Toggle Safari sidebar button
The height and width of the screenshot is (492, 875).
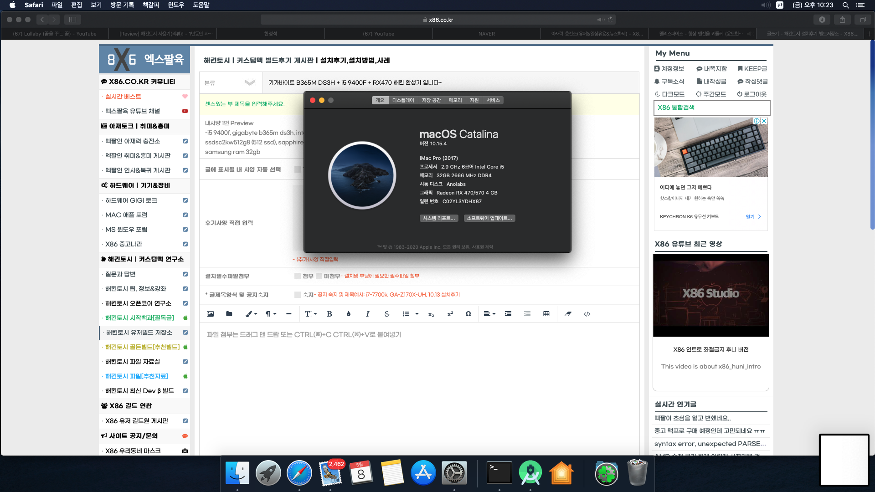click(72, 20)
